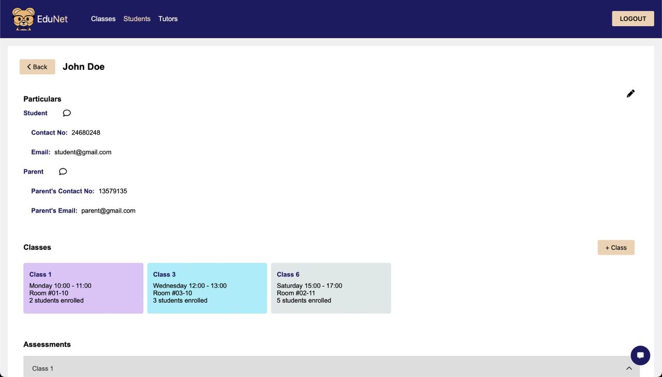
Task: Add a class with + Class button
Action: click(616, 247)
